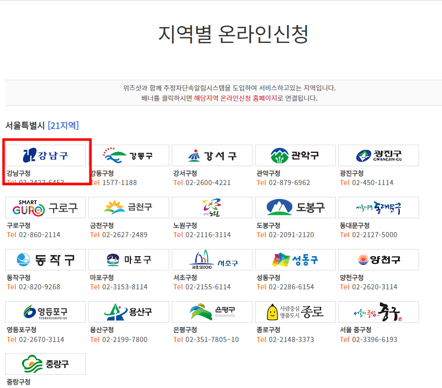This screenshot has height=388, width=442.
Task: Click the 양천구청 office name
Action: pyautogui.click(x=352, y=278)
